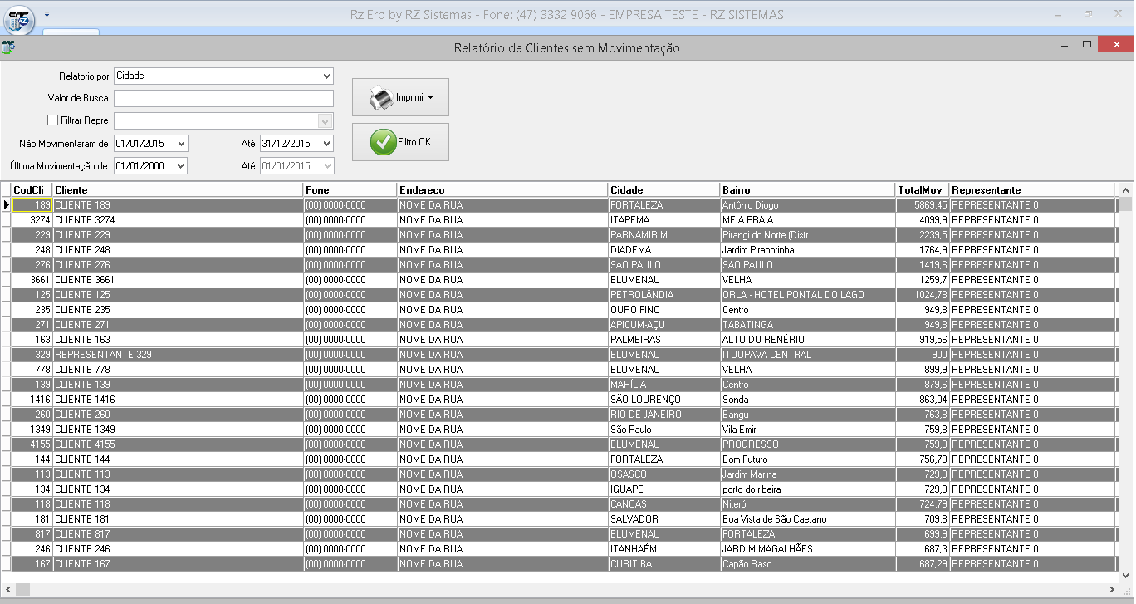Click the vertical scrollbar up arrow
Screen dimensions: 1136x604
(1125, 189)
